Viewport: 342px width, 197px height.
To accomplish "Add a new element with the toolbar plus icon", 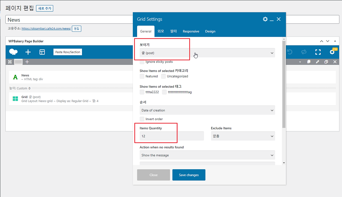I will pyautogui.click(x=28, y=52).
